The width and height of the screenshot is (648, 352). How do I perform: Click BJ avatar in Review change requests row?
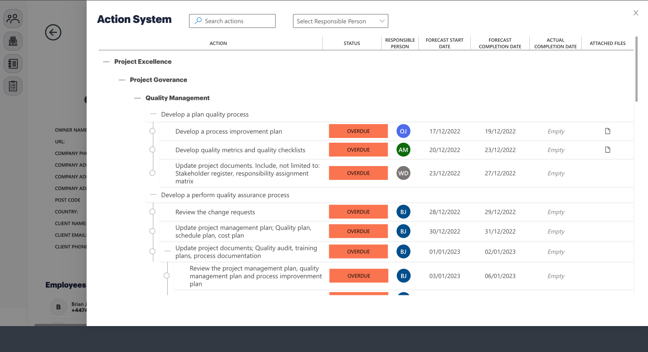[x=403, y=212]
